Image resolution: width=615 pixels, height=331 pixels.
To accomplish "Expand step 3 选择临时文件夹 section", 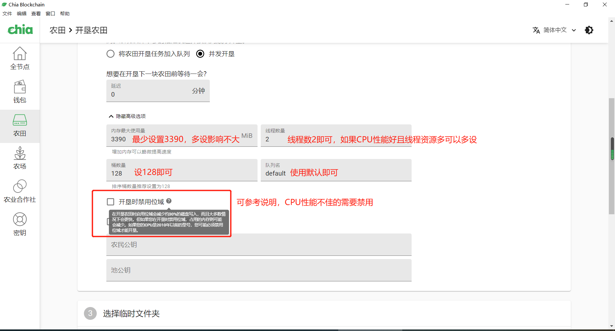I will (131, 313).
